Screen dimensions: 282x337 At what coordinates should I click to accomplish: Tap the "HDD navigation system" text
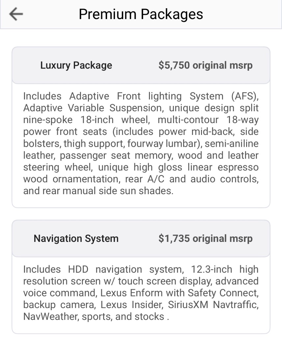click(126, 269)
